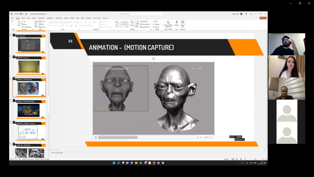
Task: Open the Select dropdown in Editing group
Action: (x=157, y=27)
